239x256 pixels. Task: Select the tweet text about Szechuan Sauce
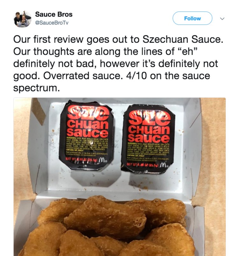pos(118,64)
